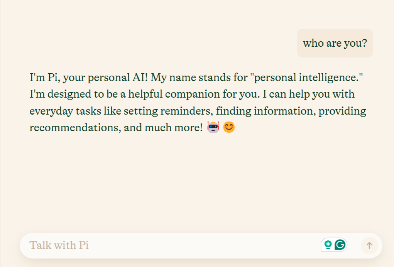Click the words "finding information"
Viewport: 394px width, 267px height.
point(266,111)
